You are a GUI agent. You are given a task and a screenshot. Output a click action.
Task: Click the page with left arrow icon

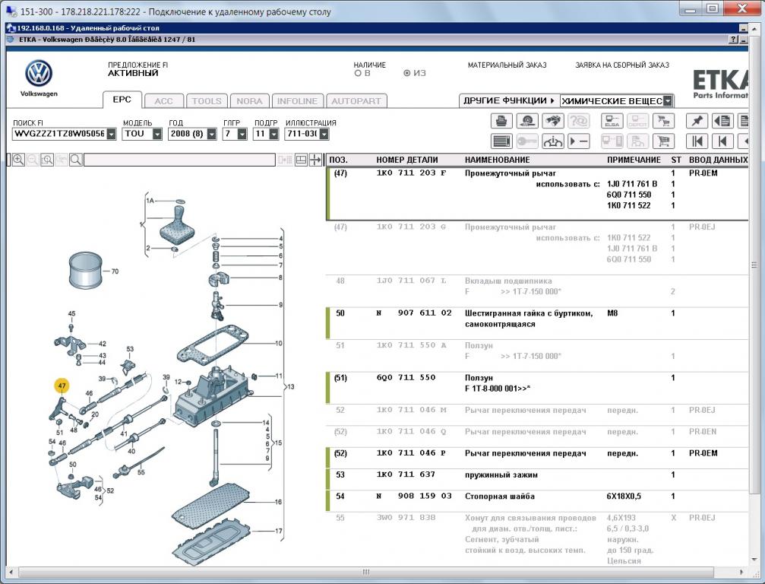coord(722,121)
